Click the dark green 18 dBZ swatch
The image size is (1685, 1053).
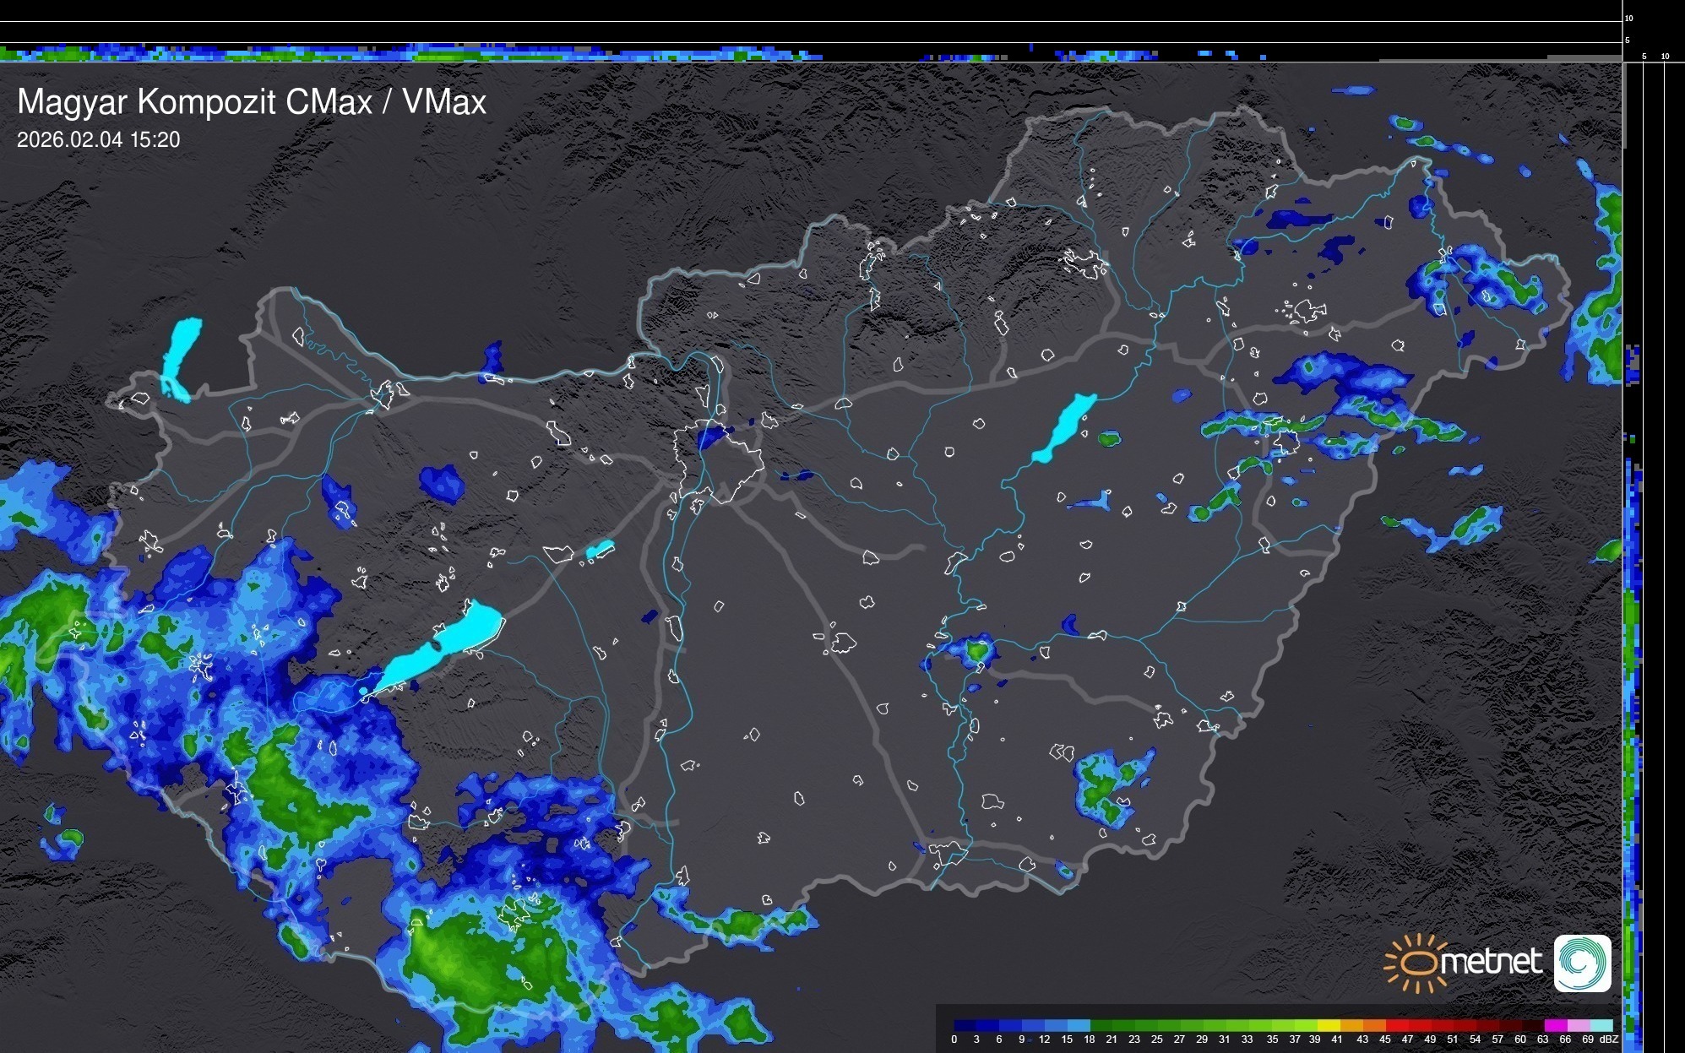pos(1102,1025)
